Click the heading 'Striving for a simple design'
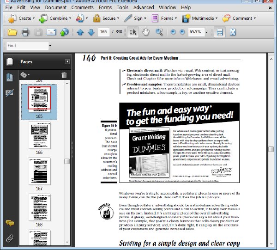 coord(179,244)
